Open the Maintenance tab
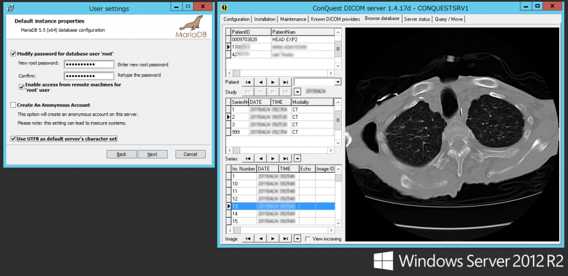568x276 pixels. click(293, 19)
